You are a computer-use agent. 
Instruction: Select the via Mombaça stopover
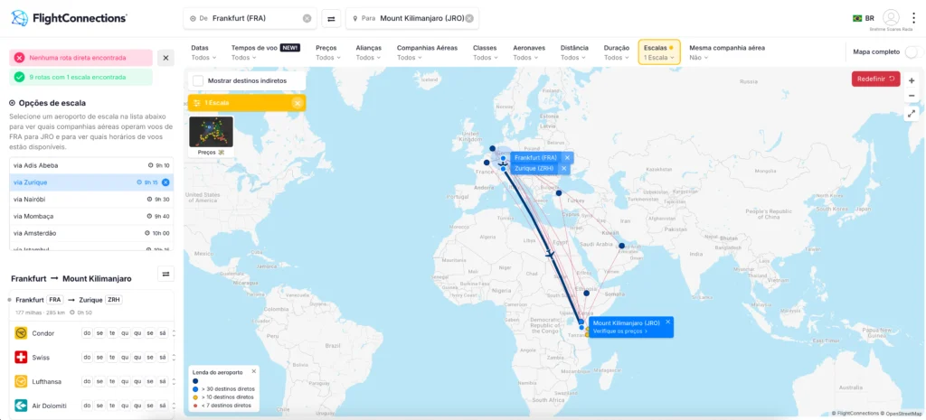tap(91, 216)
